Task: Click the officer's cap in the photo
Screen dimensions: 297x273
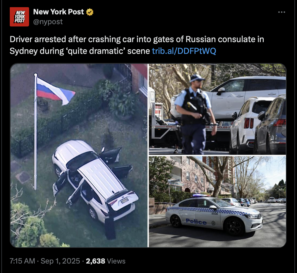Action: 196,78
